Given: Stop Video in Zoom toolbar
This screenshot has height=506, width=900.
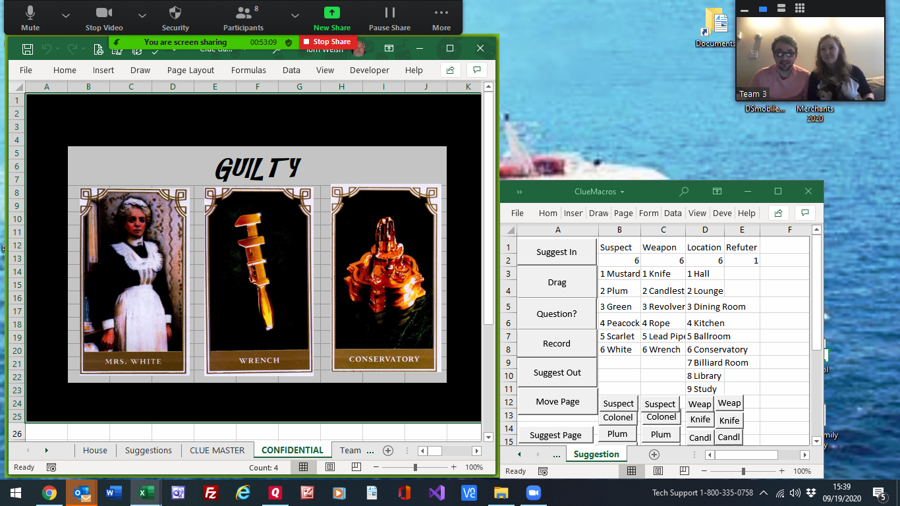Looking at the screenshot, I should (104, 18).
